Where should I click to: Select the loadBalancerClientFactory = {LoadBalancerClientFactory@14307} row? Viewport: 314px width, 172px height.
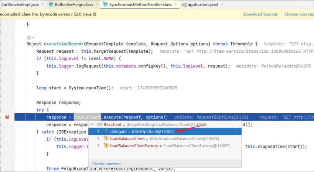coord(165,145)
